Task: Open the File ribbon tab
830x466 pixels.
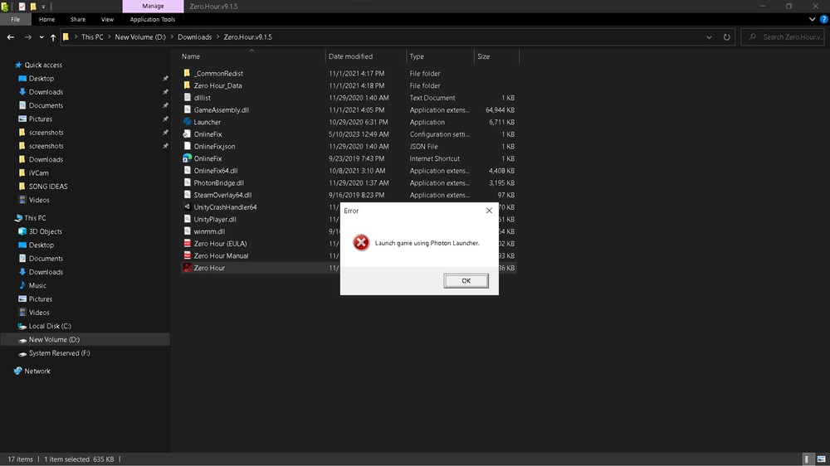Action: click(x=15, y=19)
